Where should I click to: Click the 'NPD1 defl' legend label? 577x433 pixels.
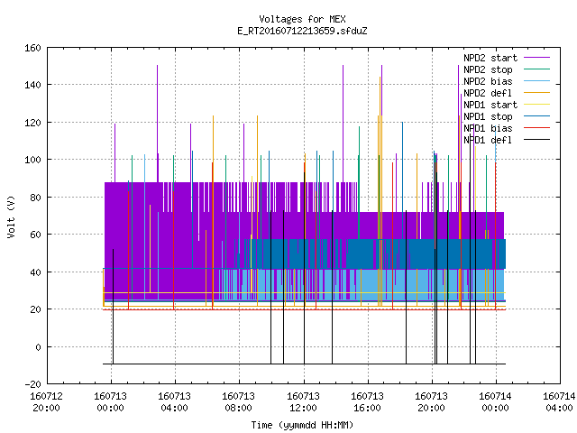click(x=488, y=141)
